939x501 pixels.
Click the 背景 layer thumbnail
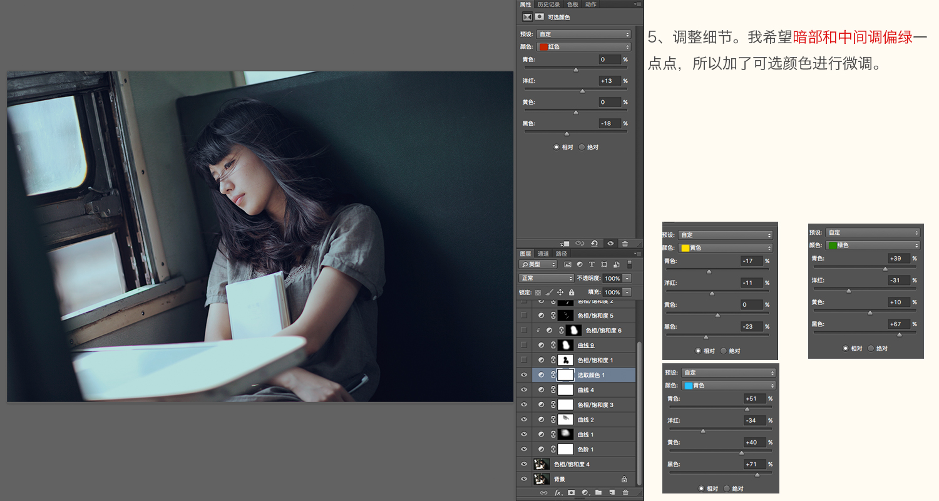coord(541,479)
